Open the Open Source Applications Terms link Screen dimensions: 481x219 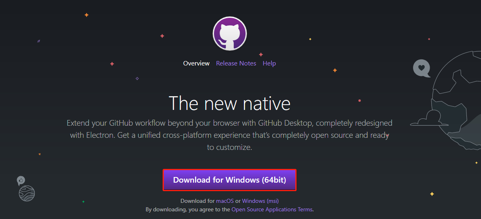(272, 209)
